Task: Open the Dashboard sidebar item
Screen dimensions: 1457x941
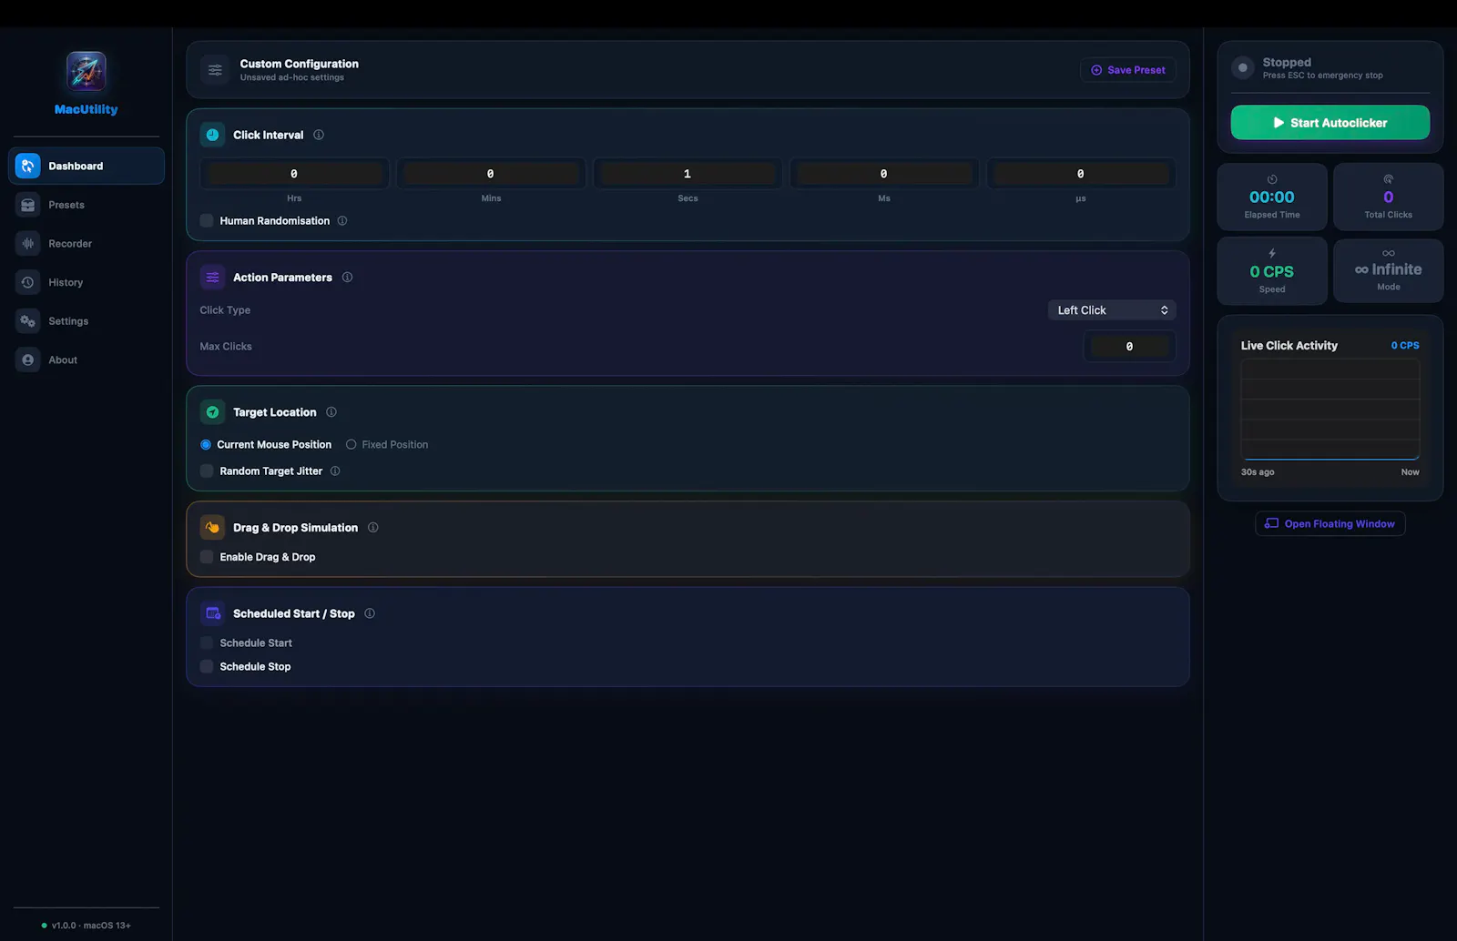Action: point(87,166)
